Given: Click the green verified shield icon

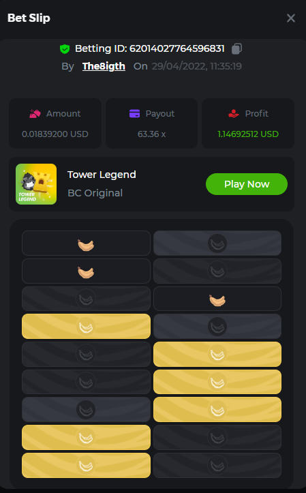Looking at the screenshot, I should [65, 48].
